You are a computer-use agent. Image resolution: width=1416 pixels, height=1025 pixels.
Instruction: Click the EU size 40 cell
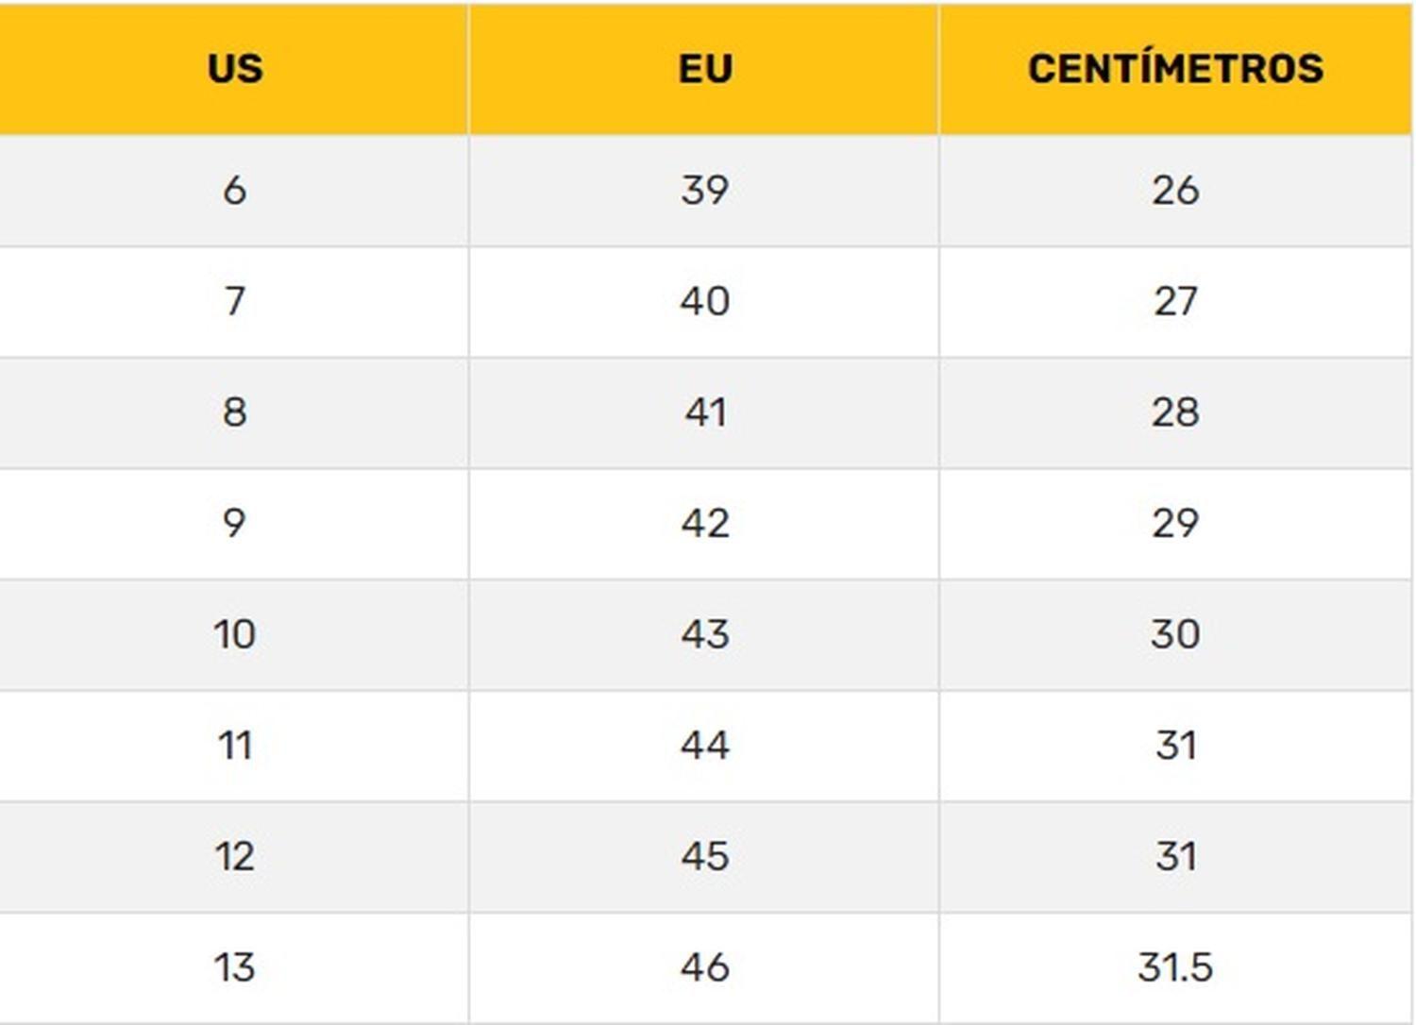click(x=705, y=301)
